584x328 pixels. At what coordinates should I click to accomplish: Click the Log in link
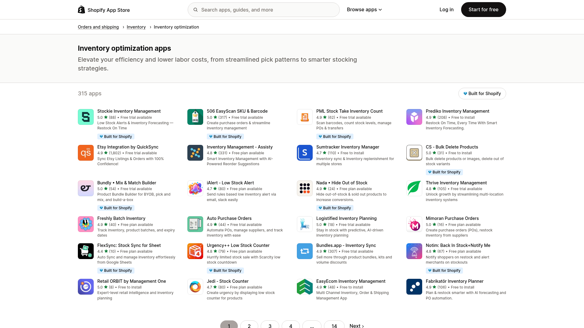(447, 10)
